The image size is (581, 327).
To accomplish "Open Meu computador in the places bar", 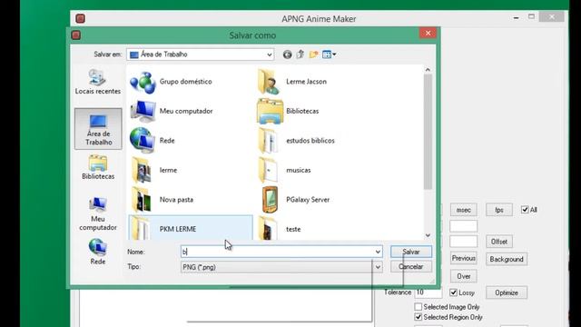I will click(x=98, y=213).
